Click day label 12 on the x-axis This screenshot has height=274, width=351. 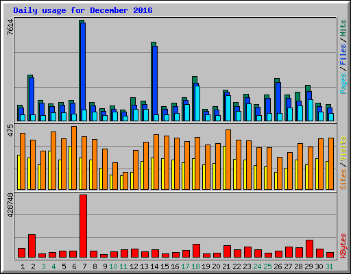coord(134,266)
